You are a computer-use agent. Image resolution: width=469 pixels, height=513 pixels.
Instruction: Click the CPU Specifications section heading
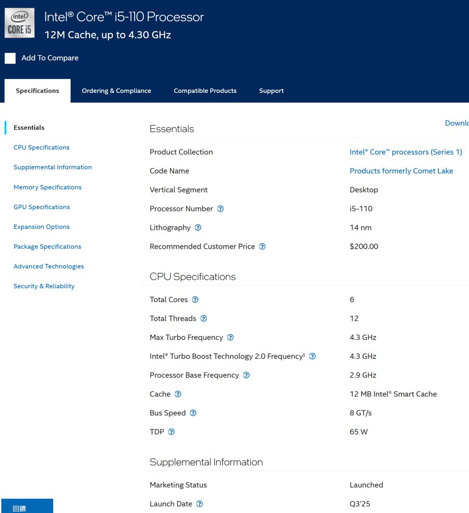193,277
